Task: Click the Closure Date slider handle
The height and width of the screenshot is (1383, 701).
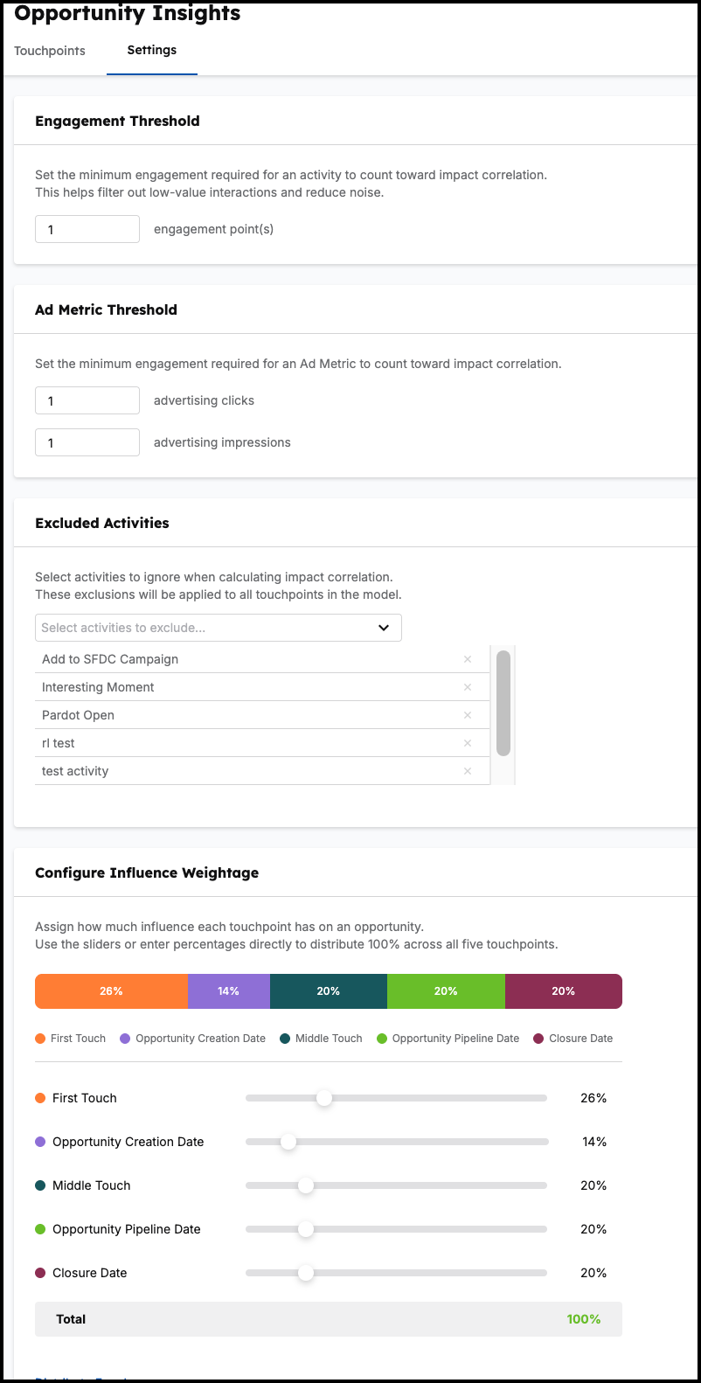Action: (x=306, y=1273)
